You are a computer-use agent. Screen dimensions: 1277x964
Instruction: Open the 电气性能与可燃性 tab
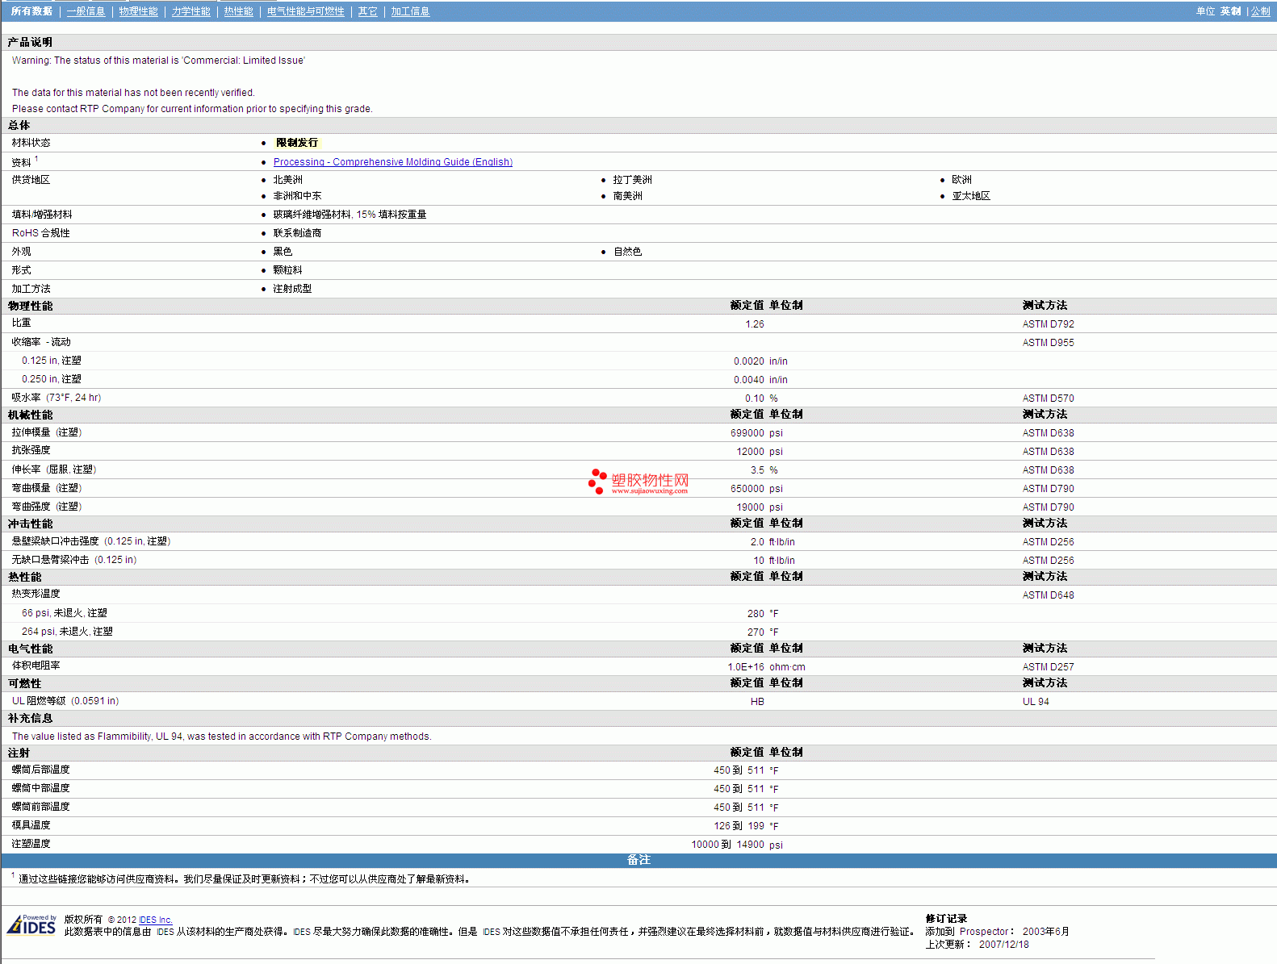click(305, 11)
